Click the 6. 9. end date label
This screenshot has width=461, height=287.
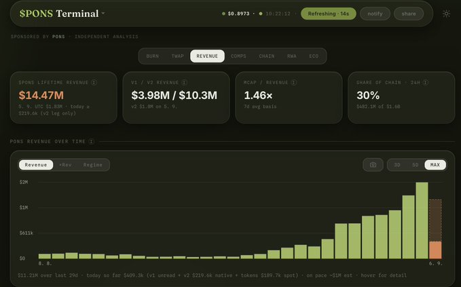click(x=435, y=263)
